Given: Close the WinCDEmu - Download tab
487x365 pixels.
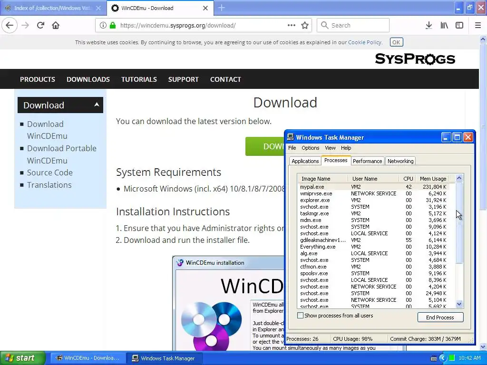Looking at the screenshot, I should click(205, 8).
